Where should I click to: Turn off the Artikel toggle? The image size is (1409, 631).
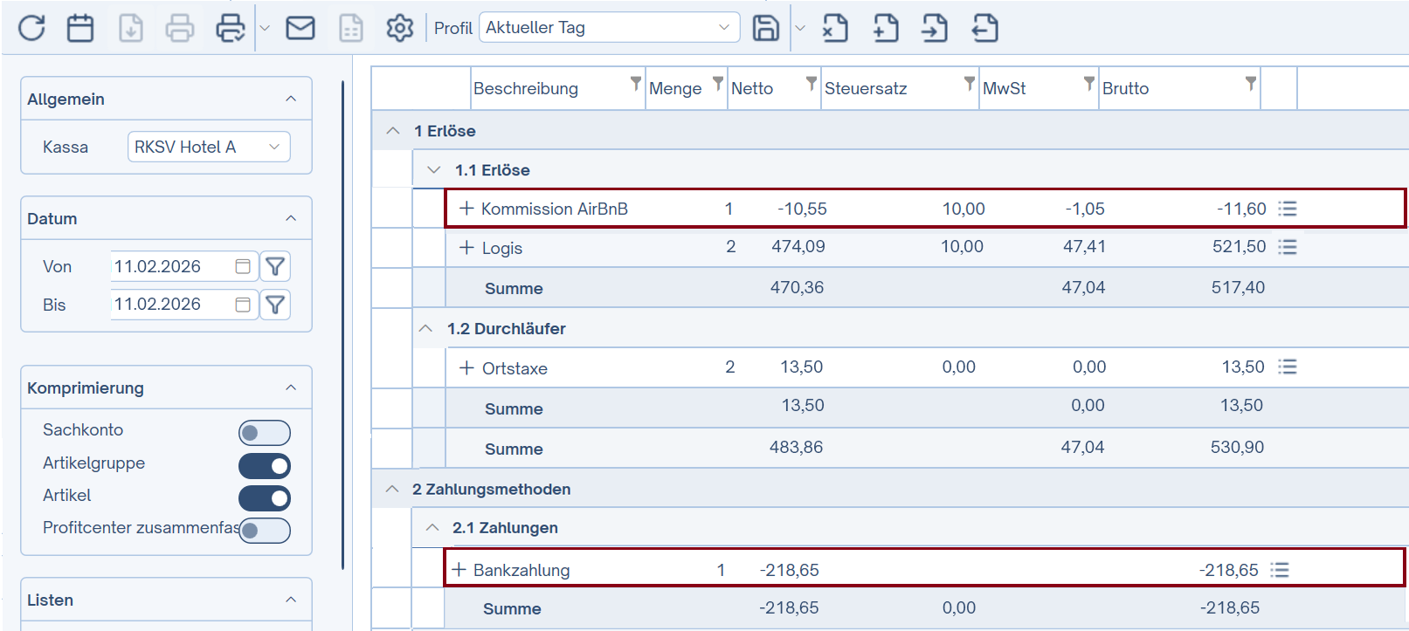pyautogui.click(x=264, y=498)
